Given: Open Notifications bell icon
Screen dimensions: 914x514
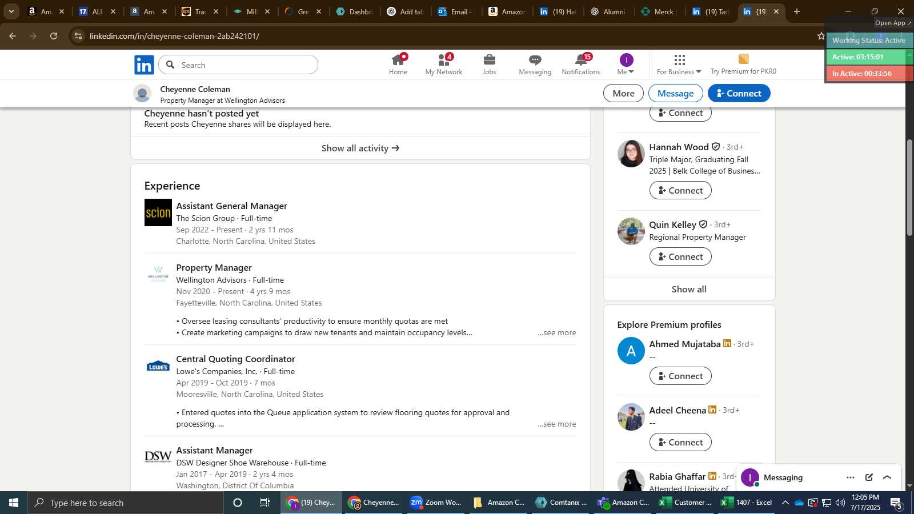Looking at the screenshot, I should 581,65.
